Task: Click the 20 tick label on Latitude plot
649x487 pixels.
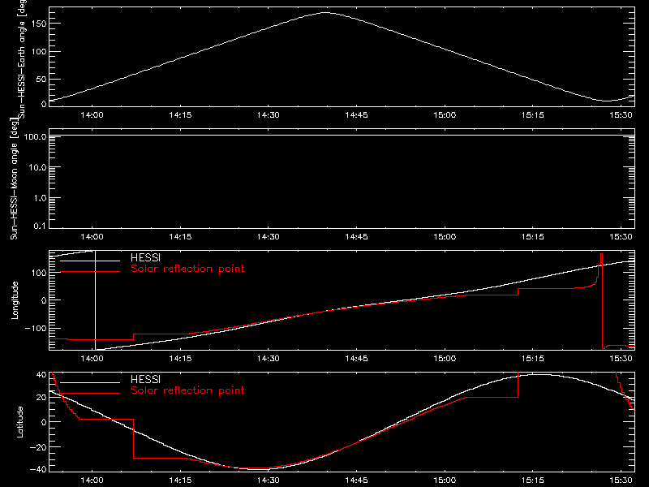Action: [x=41, y=398]
